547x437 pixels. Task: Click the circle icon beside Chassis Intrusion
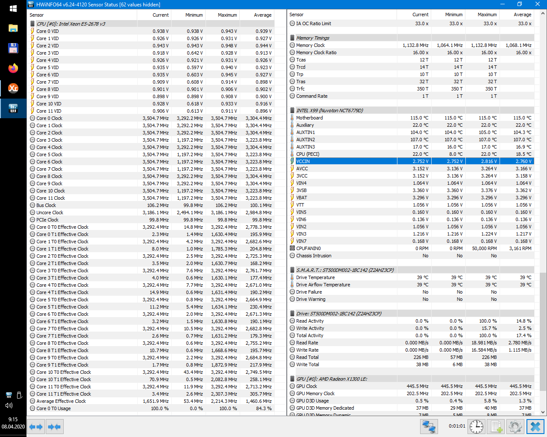click(x=292, y=256)
